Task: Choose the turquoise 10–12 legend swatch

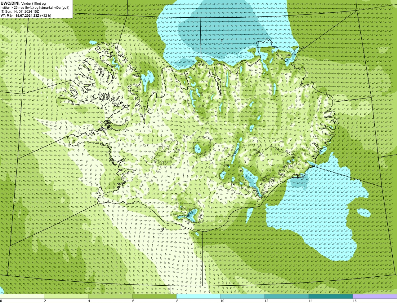Action: point(243,296)
